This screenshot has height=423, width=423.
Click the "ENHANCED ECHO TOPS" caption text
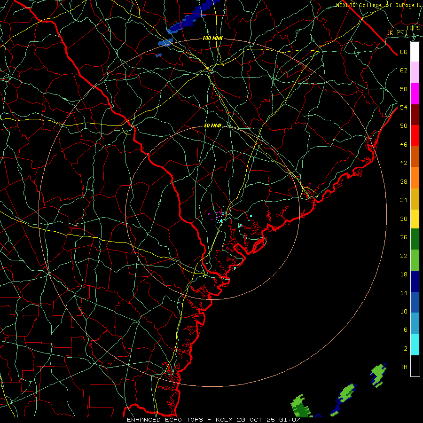(165, 420)
